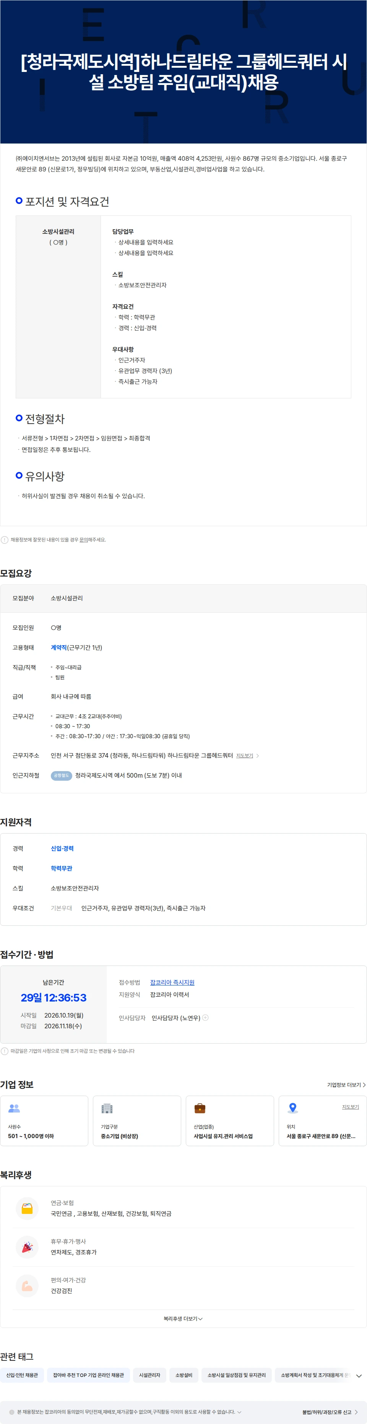Select the 소방설비 tag

click(x=184, y=1375)
